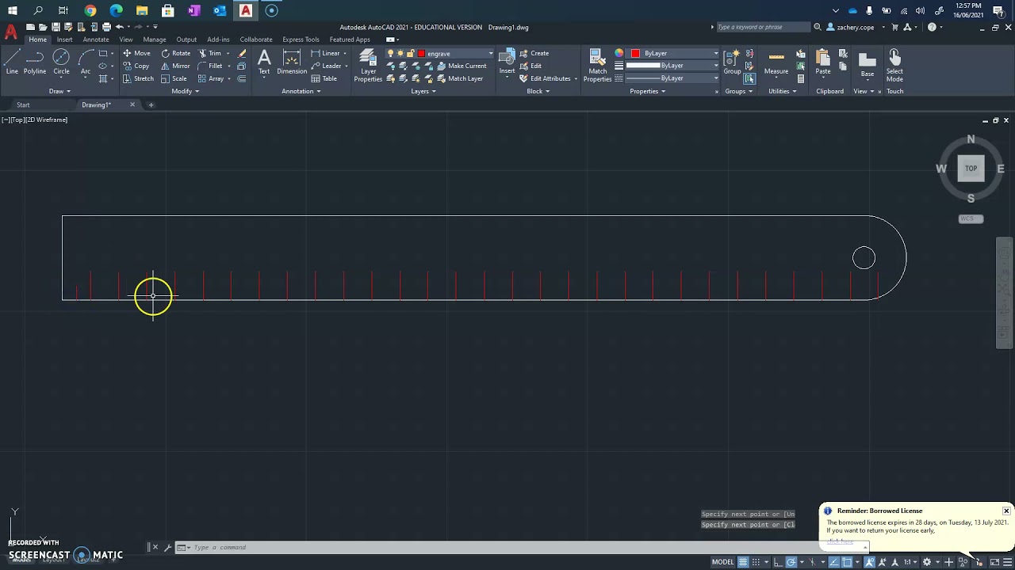
Task: Click Create block button
Action: (x=534, y=53)
